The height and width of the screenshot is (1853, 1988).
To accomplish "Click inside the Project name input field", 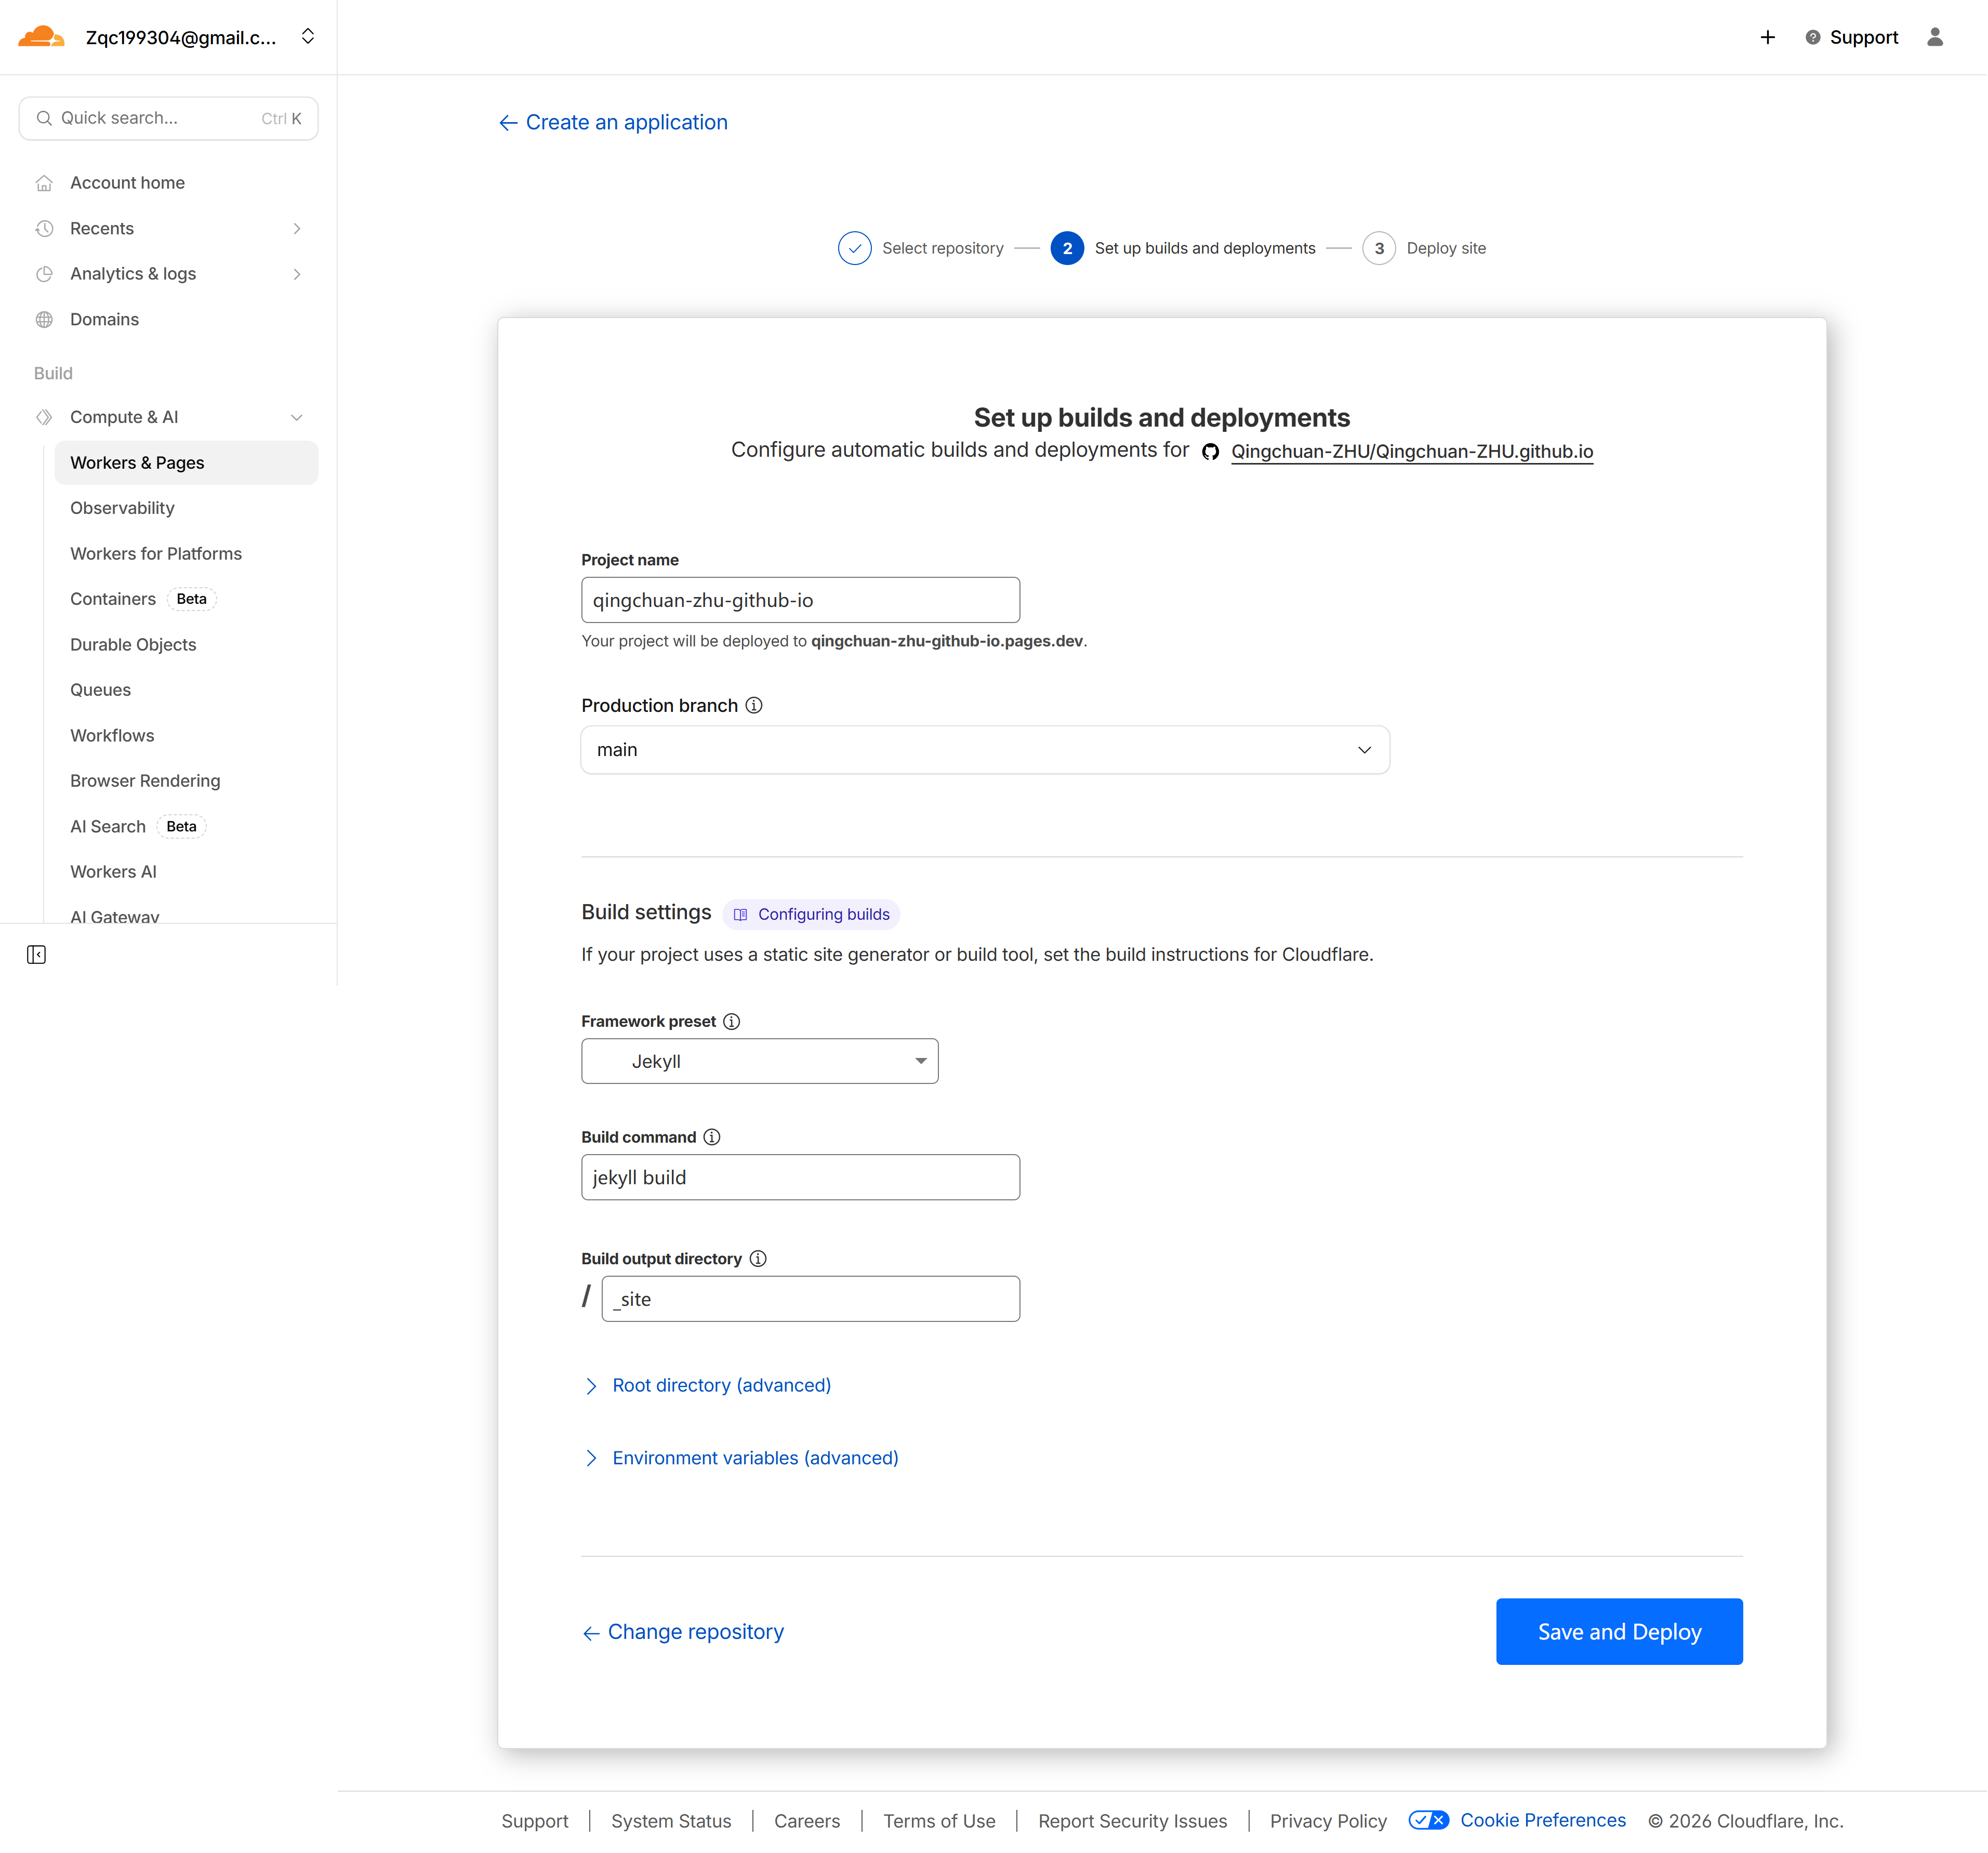I will click(799, 599).
